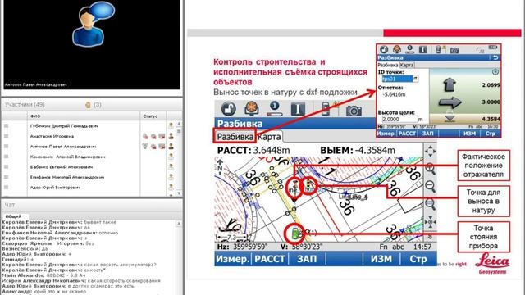Click the Измер. softkey in the large screen

coord(233,259)
